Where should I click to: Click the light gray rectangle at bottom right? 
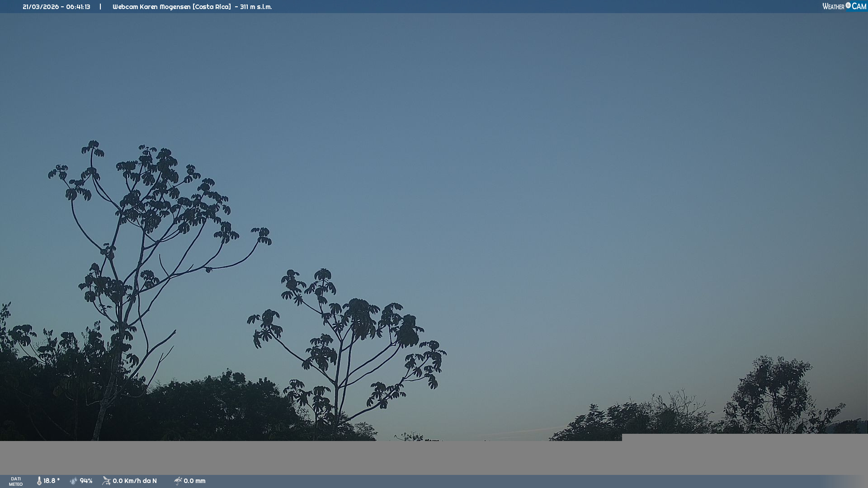(x=744, y=437)
